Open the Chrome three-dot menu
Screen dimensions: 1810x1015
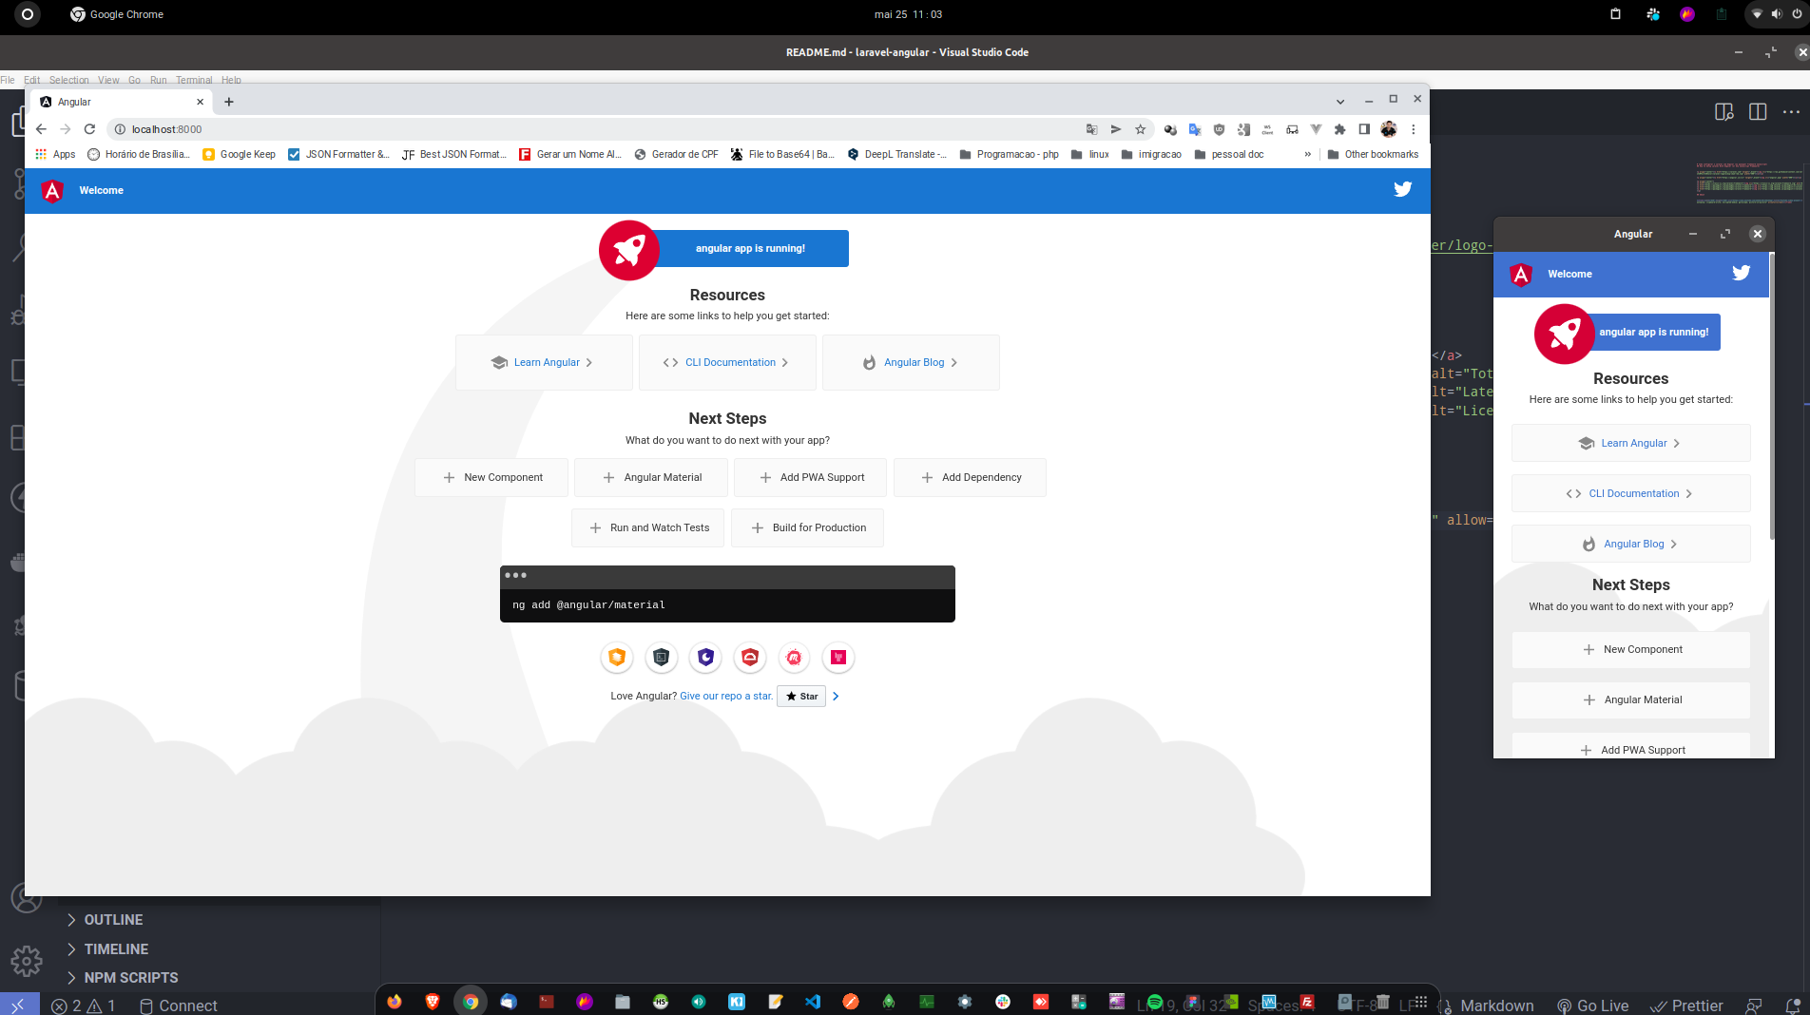tap(1414, 129)
